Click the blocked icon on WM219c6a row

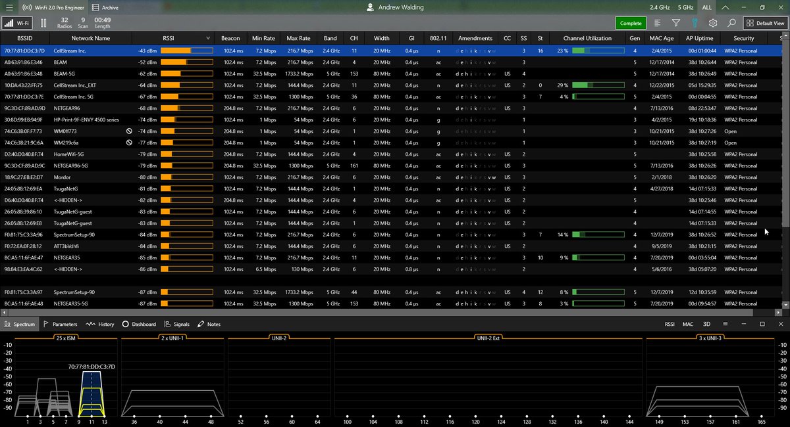click(x=130, y=143)
